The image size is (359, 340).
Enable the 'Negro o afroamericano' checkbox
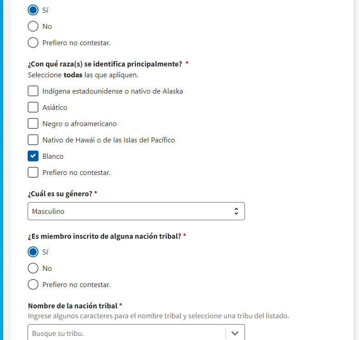pyautogui.click(x=33, y=123)
